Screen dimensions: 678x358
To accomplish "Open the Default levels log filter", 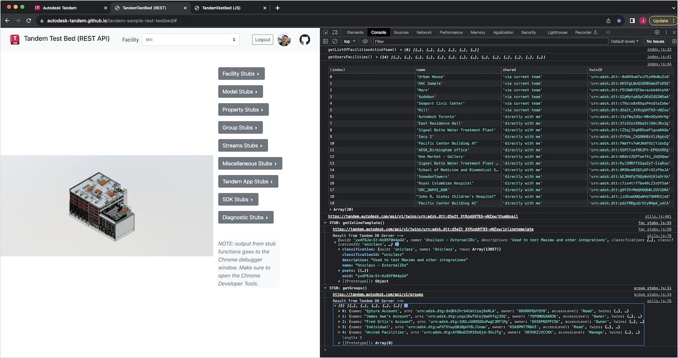I will tap(625, 41).
